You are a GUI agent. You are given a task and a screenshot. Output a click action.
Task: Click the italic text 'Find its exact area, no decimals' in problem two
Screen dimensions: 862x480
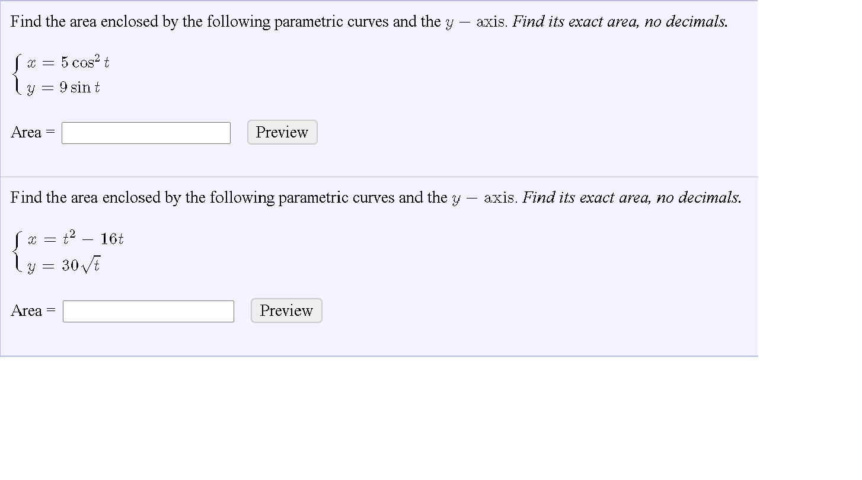coord(632,197)
